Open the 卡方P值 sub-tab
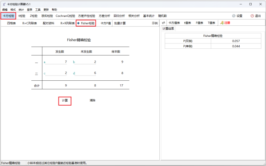Image resolution: width=266 pixels, height=166 pixels. 106,23
